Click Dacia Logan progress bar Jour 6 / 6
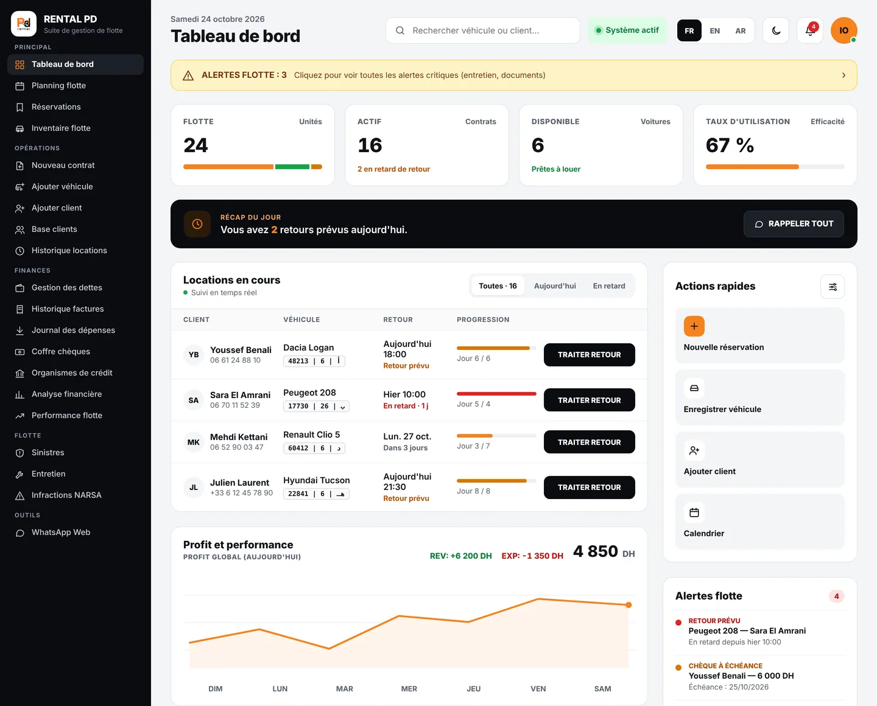Viewport: 877px width, 706px height. [x=496, y=348]
